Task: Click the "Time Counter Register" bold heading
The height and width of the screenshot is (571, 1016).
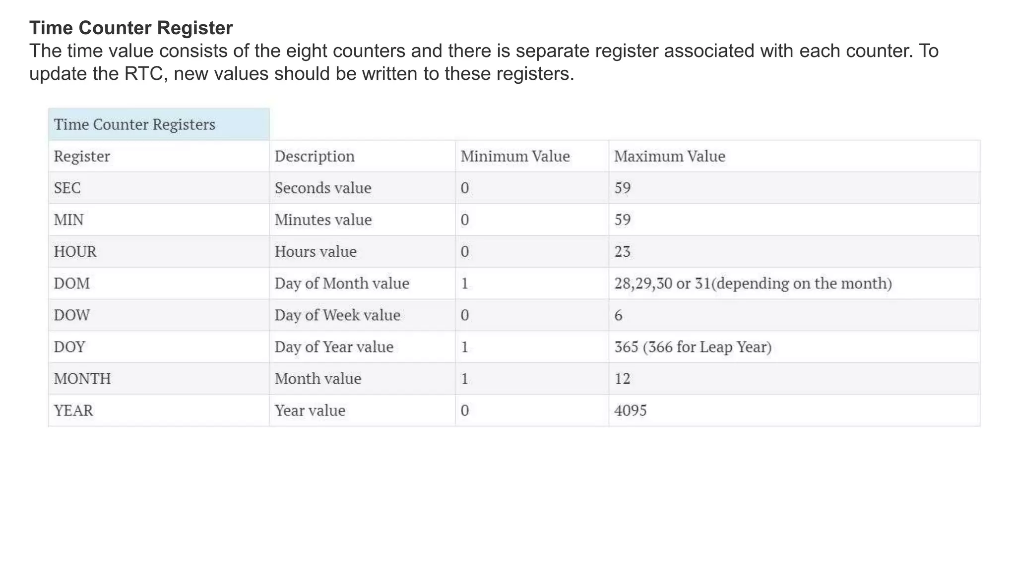Action: 131,28
